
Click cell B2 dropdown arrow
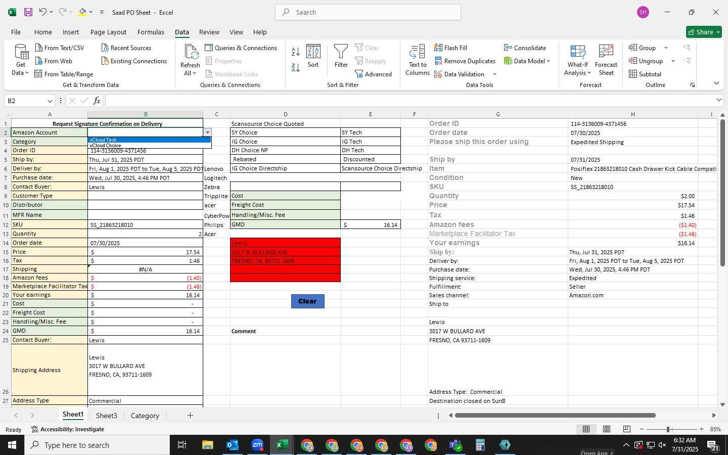(x=207, y=132)
